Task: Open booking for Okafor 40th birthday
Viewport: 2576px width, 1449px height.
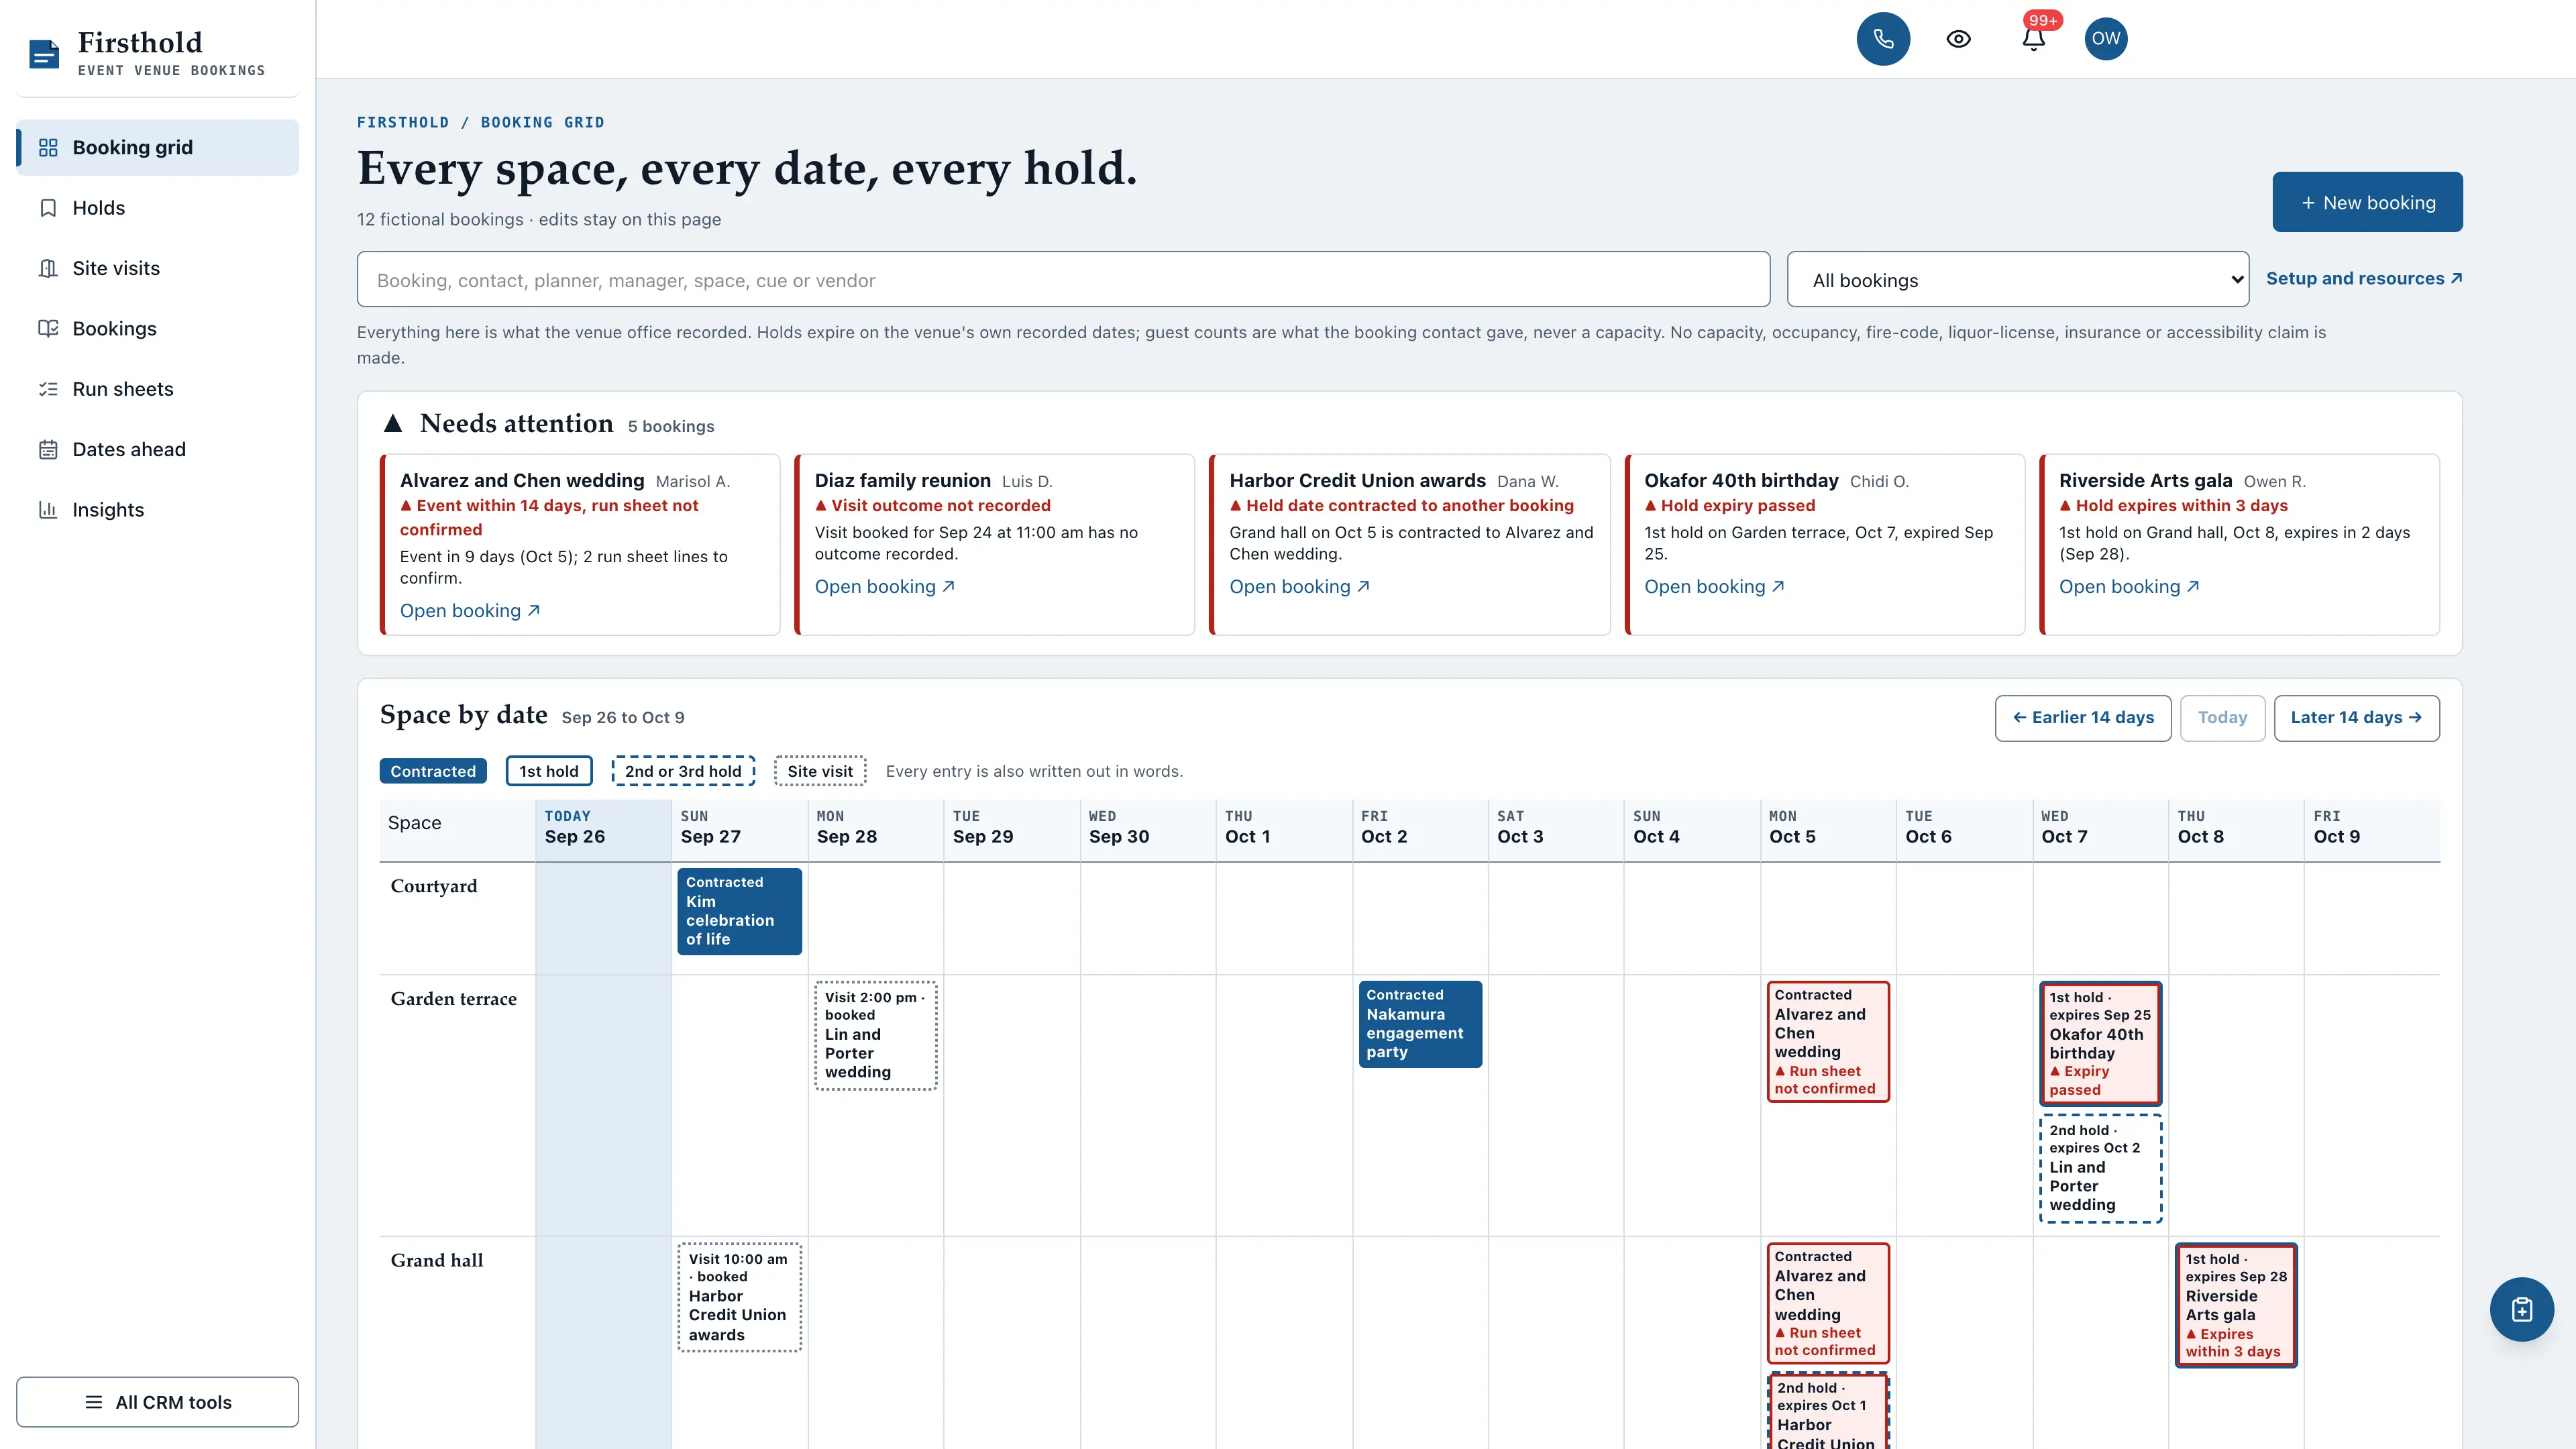Action: [1714, 587]
